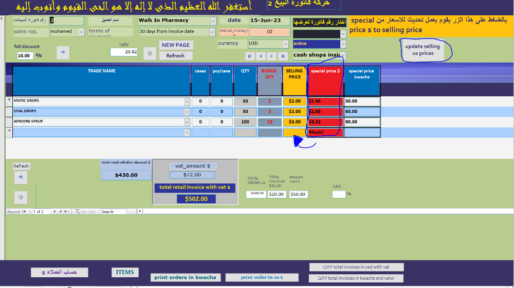
Task: Go to first record using top navigation arrow
Action: [x=250, y=56]
